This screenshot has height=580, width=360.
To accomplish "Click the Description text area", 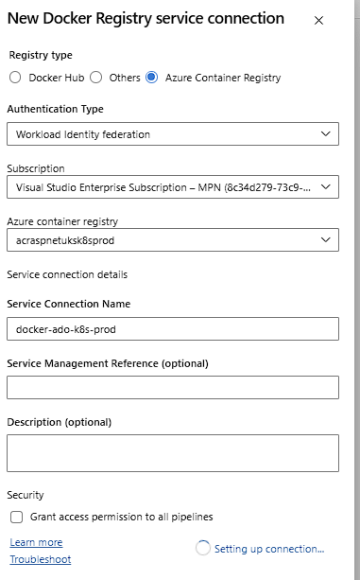I will tap(173, 453).
